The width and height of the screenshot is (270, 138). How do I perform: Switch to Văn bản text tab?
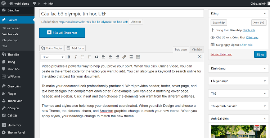tap(197, 49)
